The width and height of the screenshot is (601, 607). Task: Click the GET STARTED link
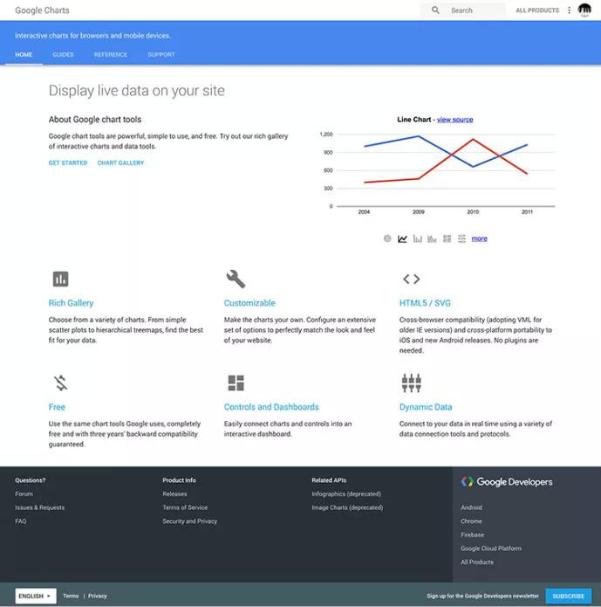pyautogui.click(x=68, y=163)
